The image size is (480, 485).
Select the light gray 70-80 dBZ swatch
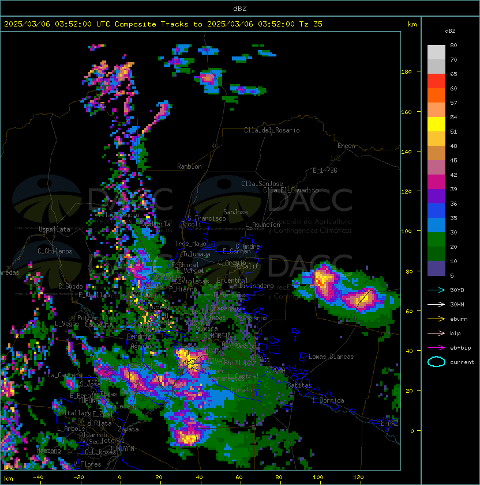pyautogui.click(x=436, y=52)
